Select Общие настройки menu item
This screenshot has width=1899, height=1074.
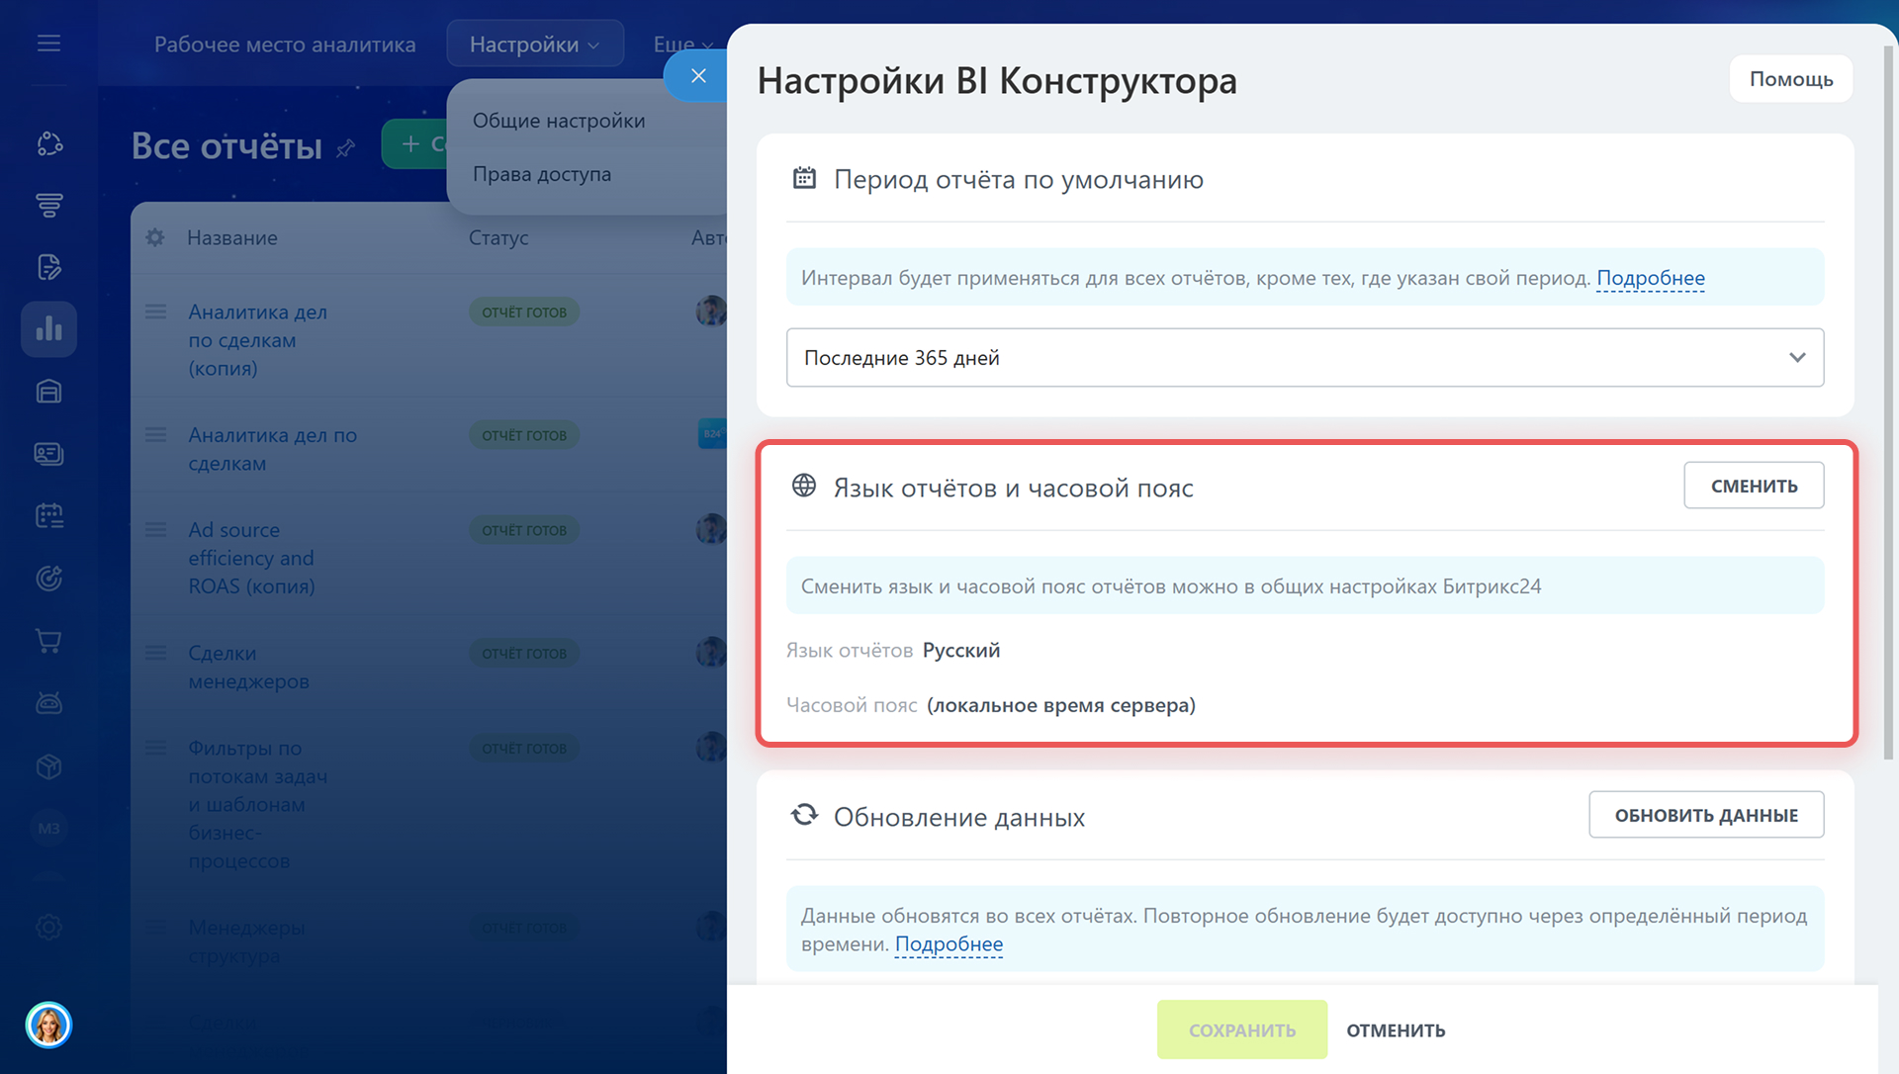pyautogui.click(x=559, y=121)
